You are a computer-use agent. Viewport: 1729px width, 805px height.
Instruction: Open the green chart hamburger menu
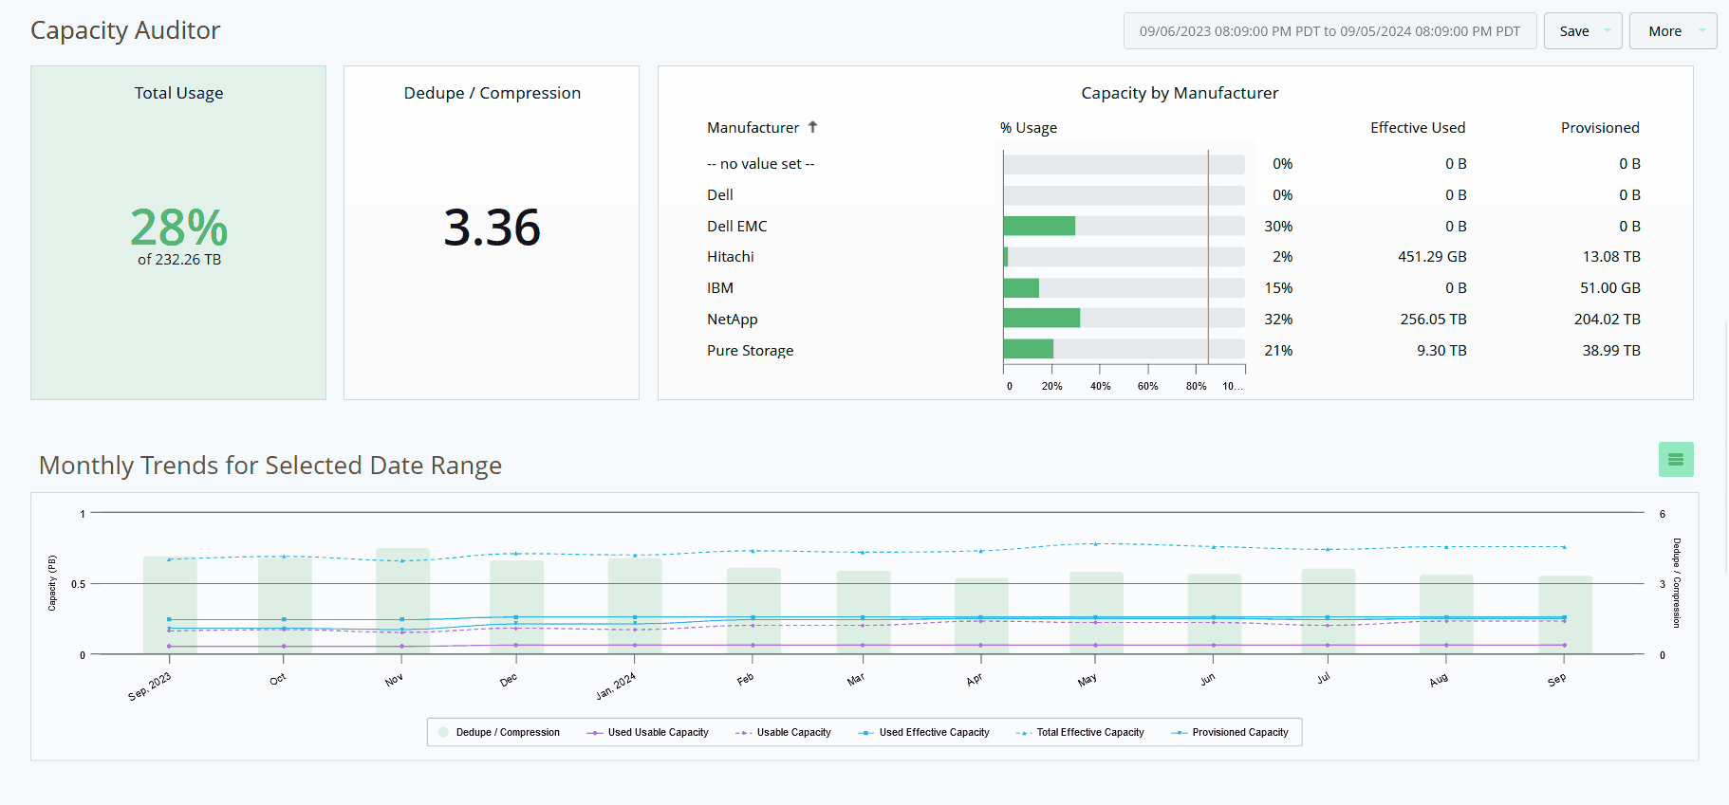[x=1676, y=460]
